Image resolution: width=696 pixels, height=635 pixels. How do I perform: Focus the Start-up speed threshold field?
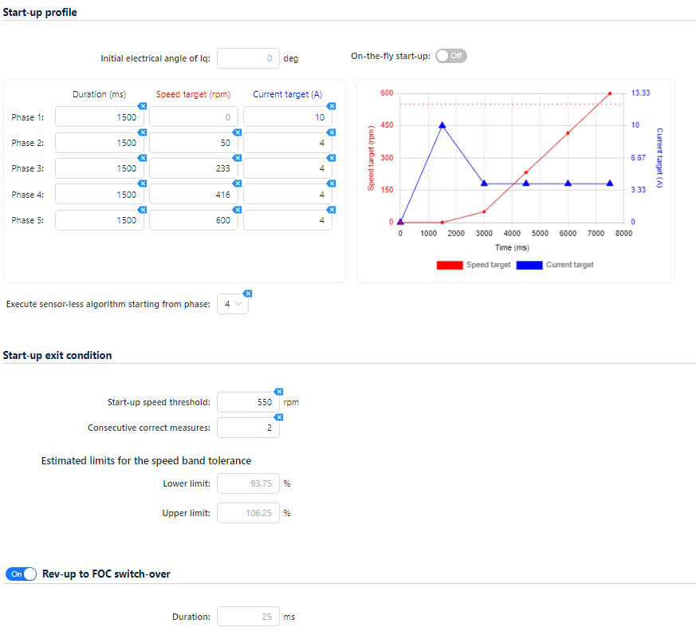pos(247,403)
